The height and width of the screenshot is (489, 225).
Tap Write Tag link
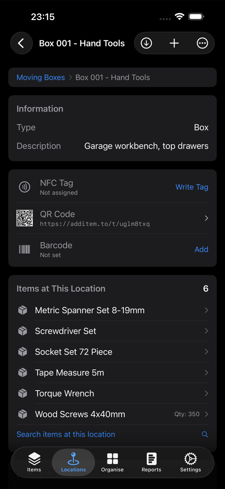click(192, 187)
